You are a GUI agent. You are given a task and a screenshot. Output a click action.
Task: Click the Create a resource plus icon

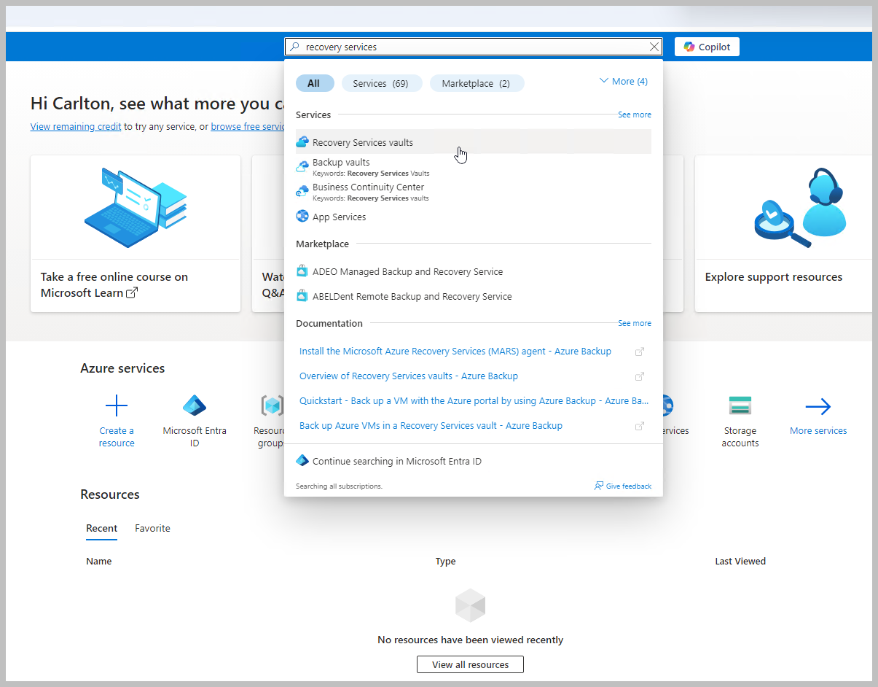click(117, 406)
